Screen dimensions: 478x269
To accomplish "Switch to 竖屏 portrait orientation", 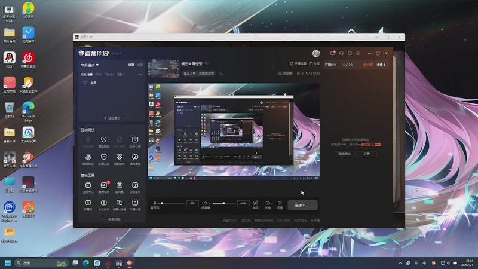I will click(140, 65).
